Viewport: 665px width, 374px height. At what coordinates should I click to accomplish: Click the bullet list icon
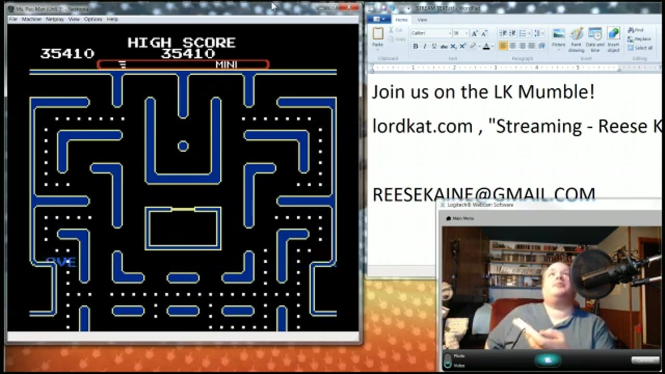(x=522, y=33)
